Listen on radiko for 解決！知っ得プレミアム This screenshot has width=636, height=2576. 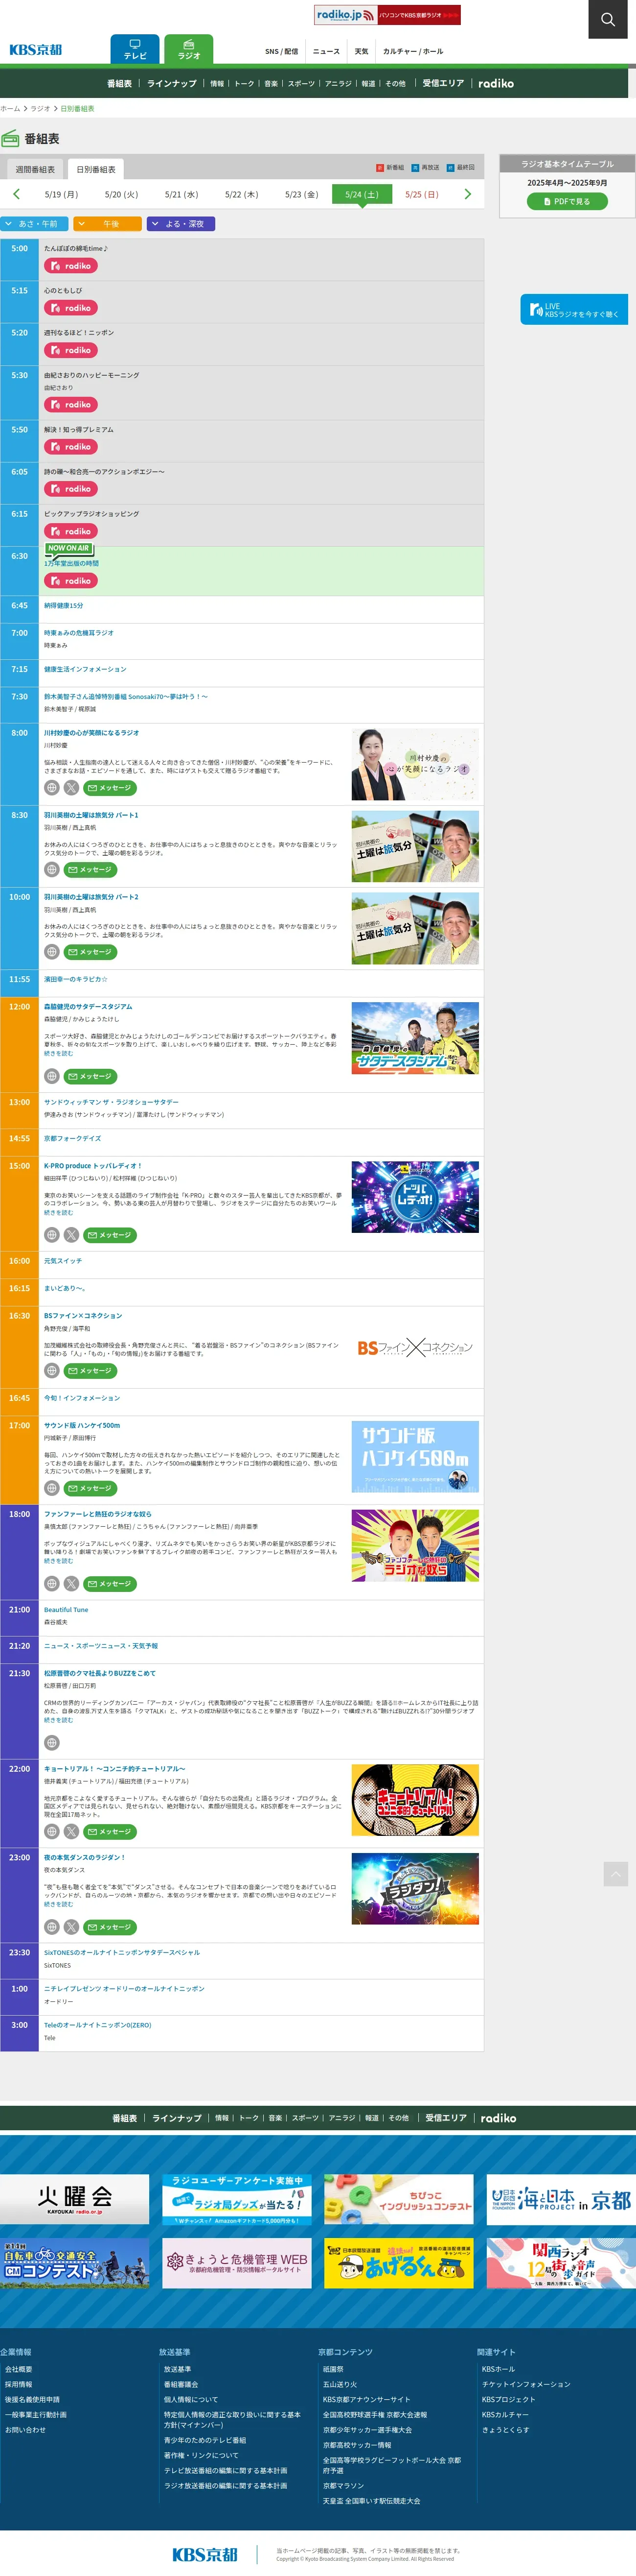tap(70, 447)
